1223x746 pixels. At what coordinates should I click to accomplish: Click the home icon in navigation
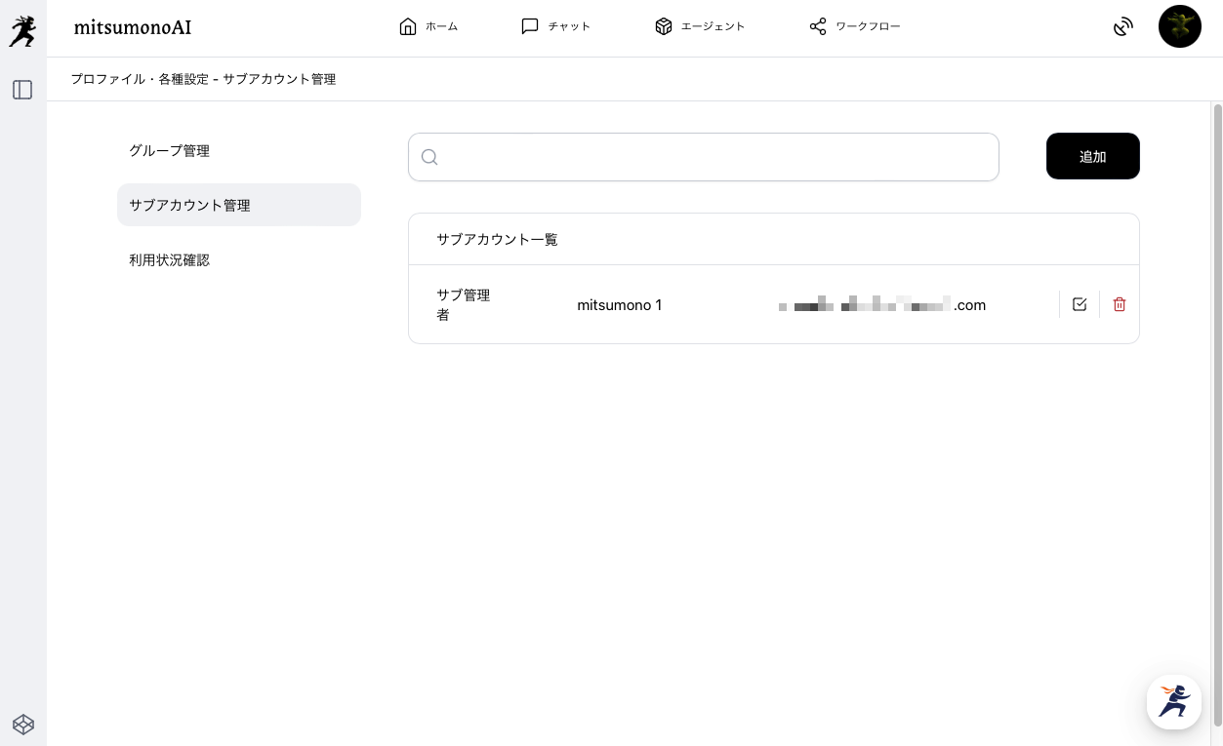[408, 26]
